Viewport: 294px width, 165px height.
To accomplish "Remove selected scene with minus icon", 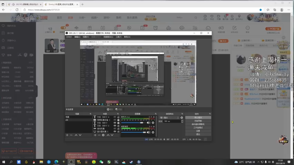I will click(x=71, y=135).
